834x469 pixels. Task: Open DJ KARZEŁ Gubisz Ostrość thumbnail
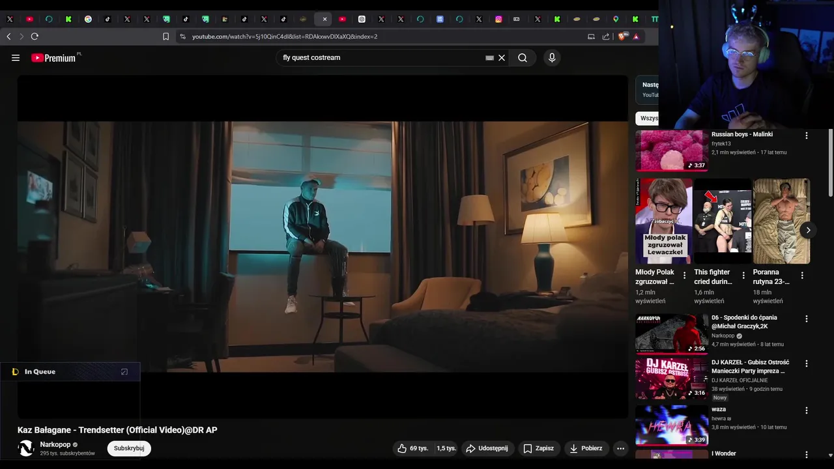pos(672,378)
